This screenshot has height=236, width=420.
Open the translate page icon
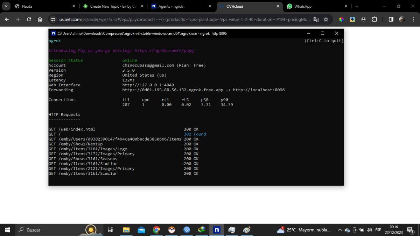(316, 20)
